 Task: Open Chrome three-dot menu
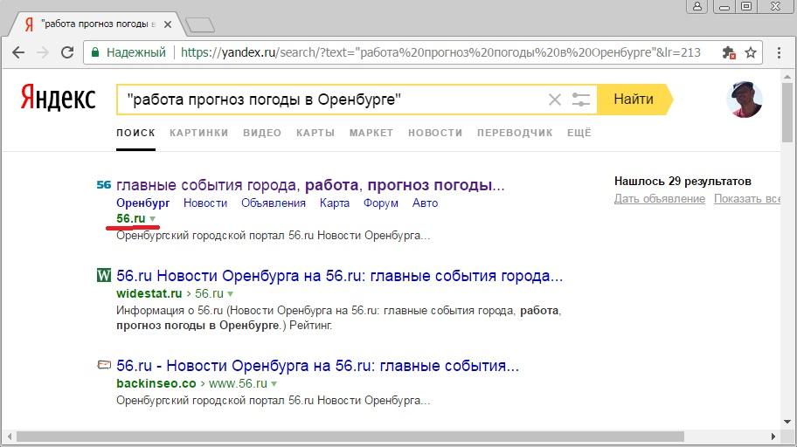779,52
